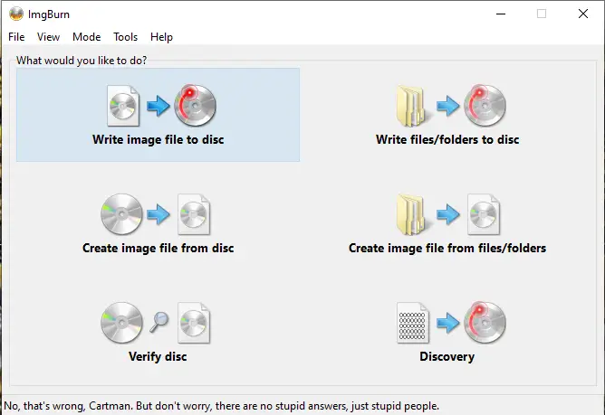
Task: Click burning disc icon above Write files/folders to disc
Action: pos(485,105)
